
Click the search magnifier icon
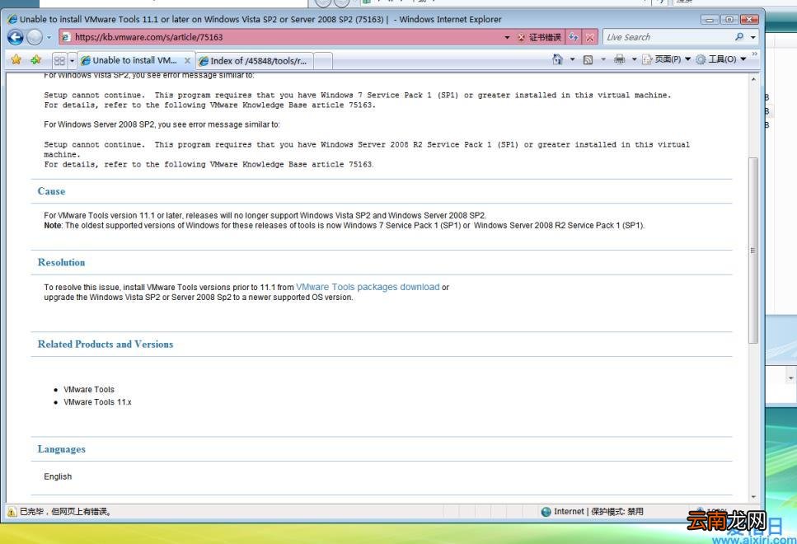(x=739, y=36)
